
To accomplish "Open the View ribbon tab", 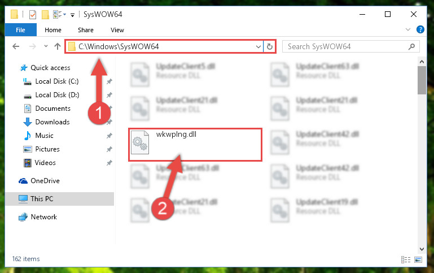I will (117, 30).
